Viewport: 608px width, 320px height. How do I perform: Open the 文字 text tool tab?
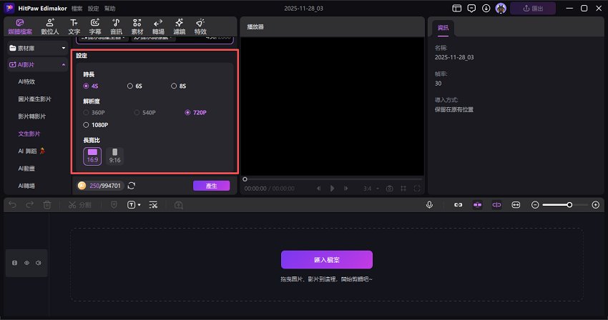coord(74,26)
